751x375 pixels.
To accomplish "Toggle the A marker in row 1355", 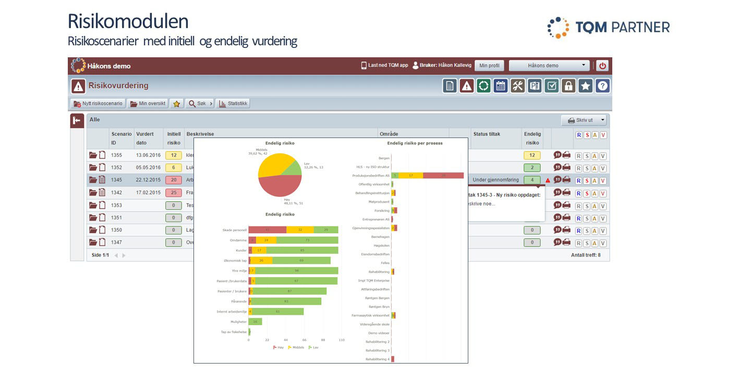I will (x=595, y=156).
